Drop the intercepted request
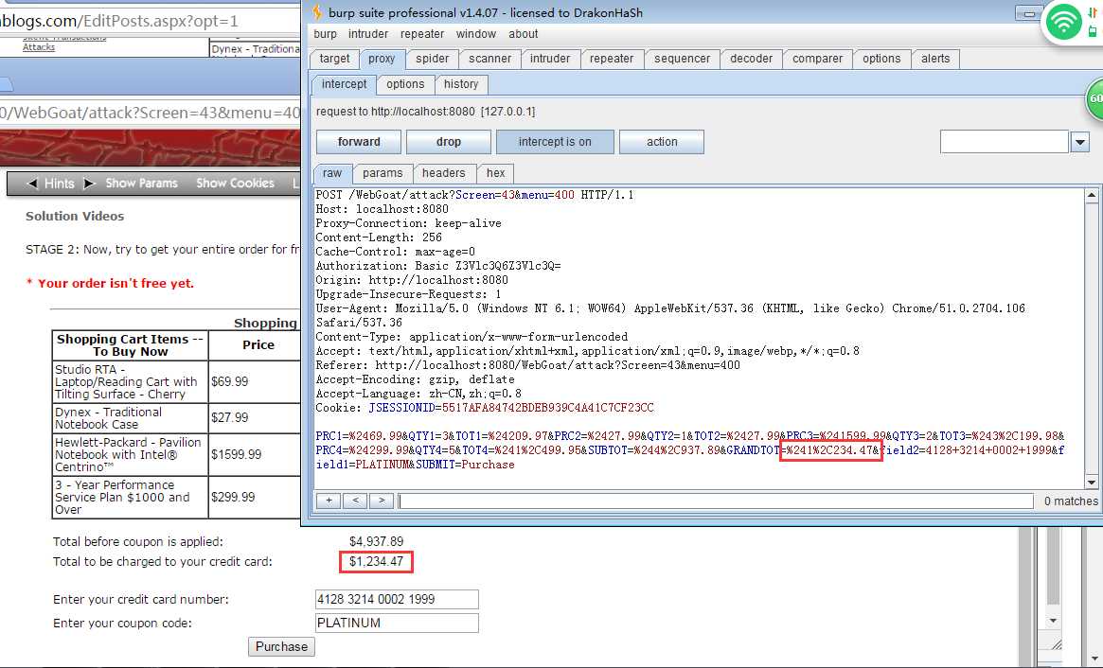Image resolution: width=1103 pixels, height=668 pixels. (448, 142)
